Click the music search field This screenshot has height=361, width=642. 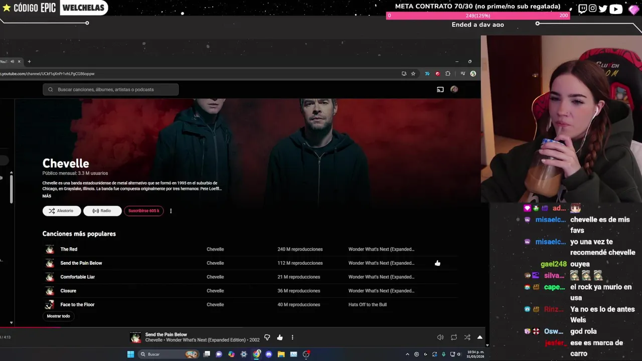coord(111,90)
